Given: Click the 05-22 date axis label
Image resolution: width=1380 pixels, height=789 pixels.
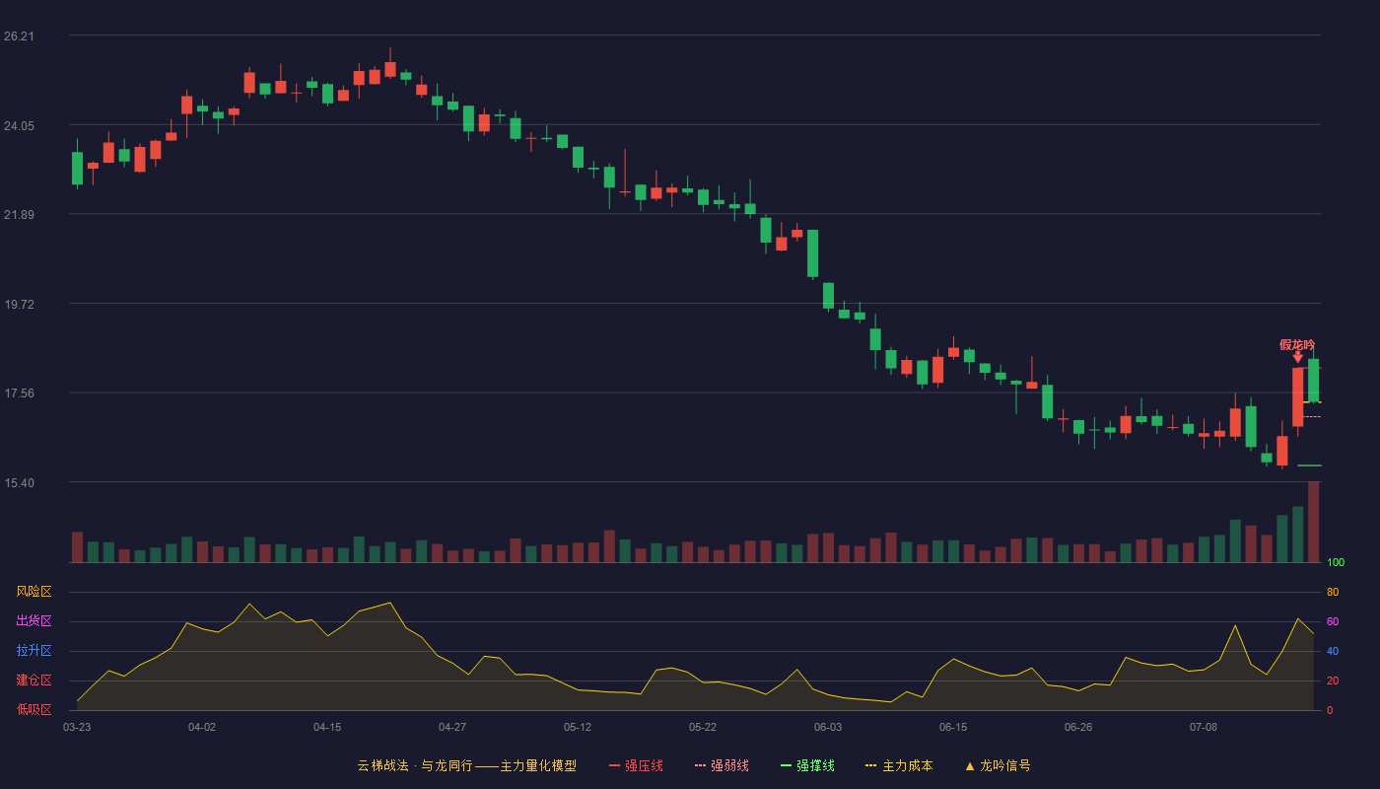Looking at the screenshot, I should pos(703,727).
